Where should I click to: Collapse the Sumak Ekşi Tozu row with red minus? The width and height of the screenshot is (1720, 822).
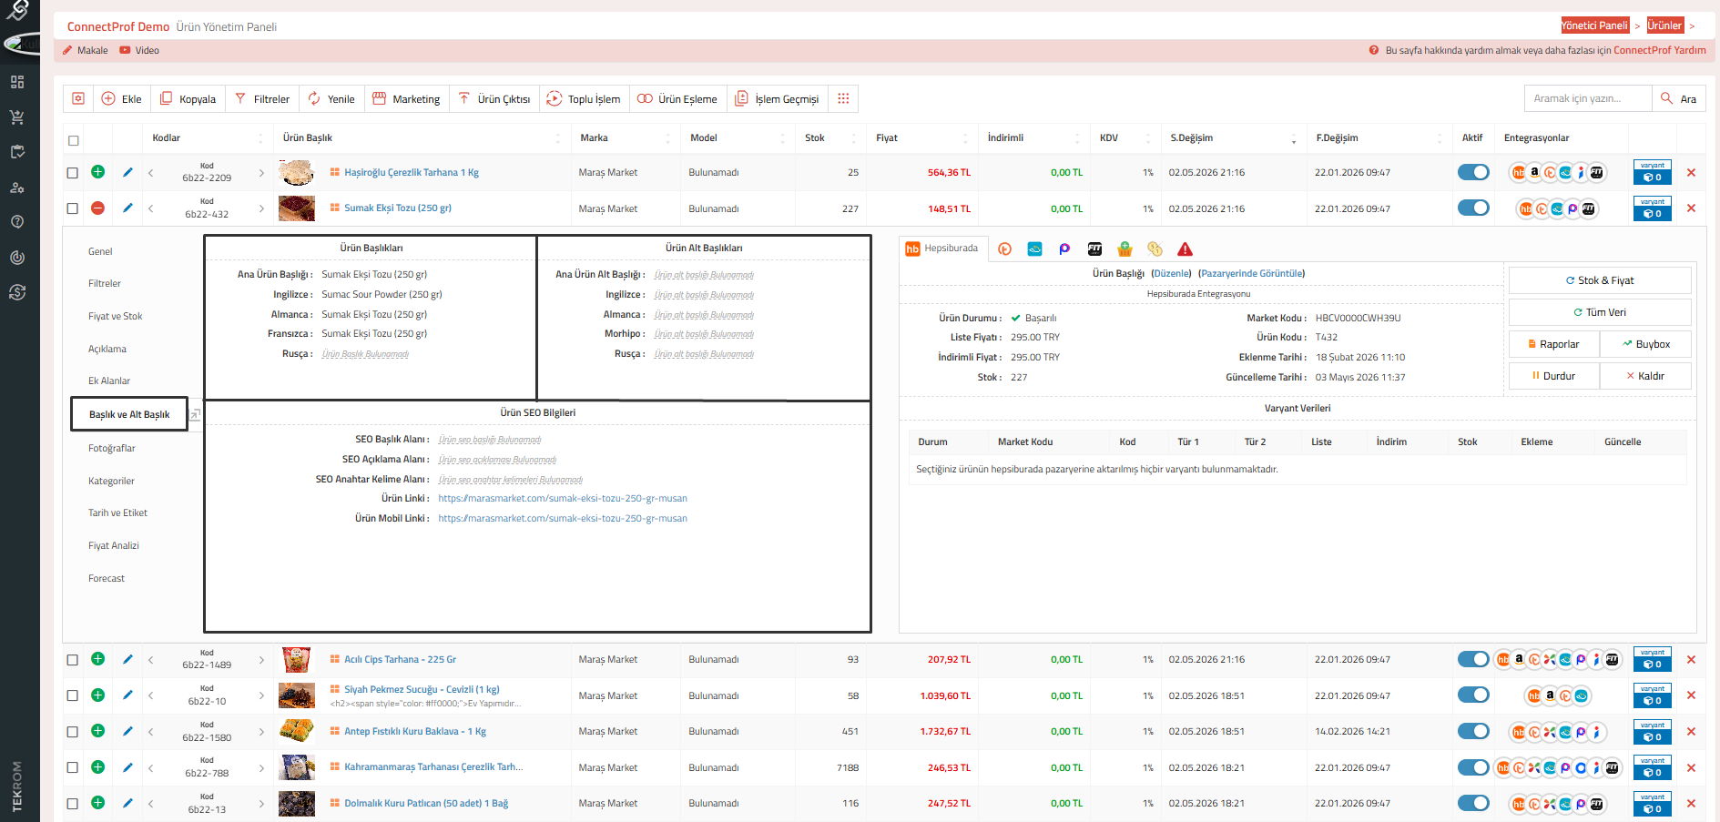[97, 208]
